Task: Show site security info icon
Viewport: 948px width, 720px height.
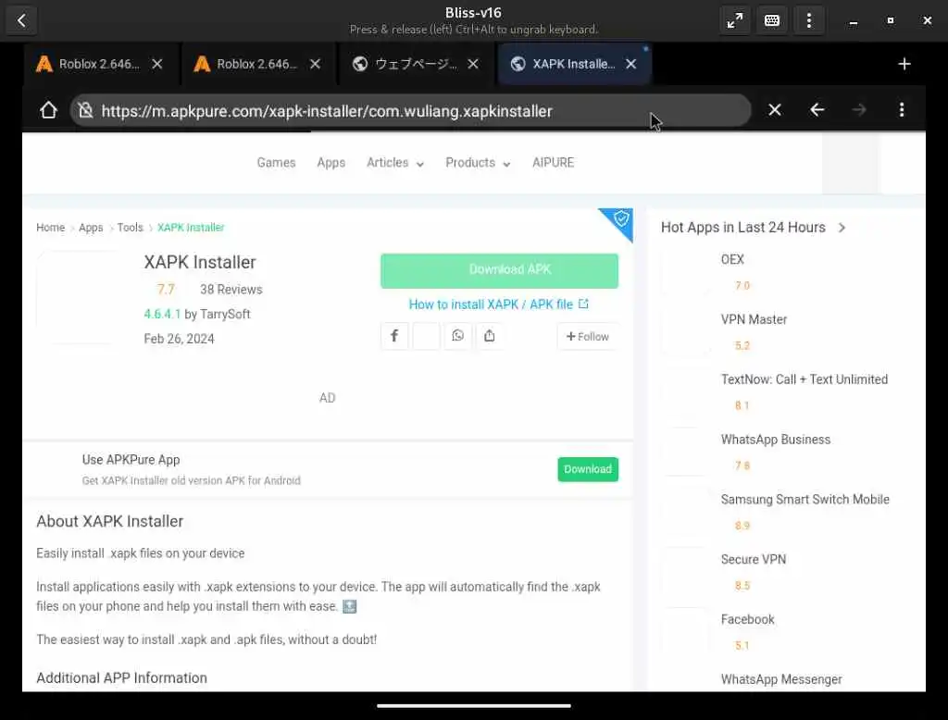Action: pyautogui.click(x=86, y=110)
